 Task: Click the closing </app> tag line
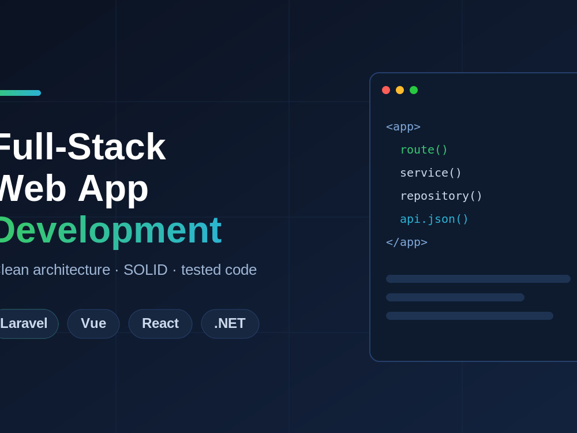coord(407,242)
